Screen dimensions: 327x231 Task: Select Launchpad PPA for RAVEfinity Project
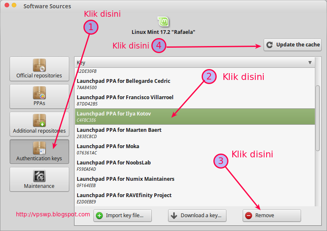click(195, 198)
